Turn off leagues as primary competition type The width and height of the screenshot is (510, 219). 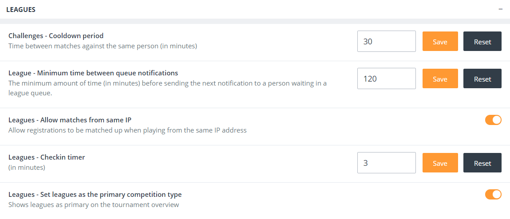493,194
